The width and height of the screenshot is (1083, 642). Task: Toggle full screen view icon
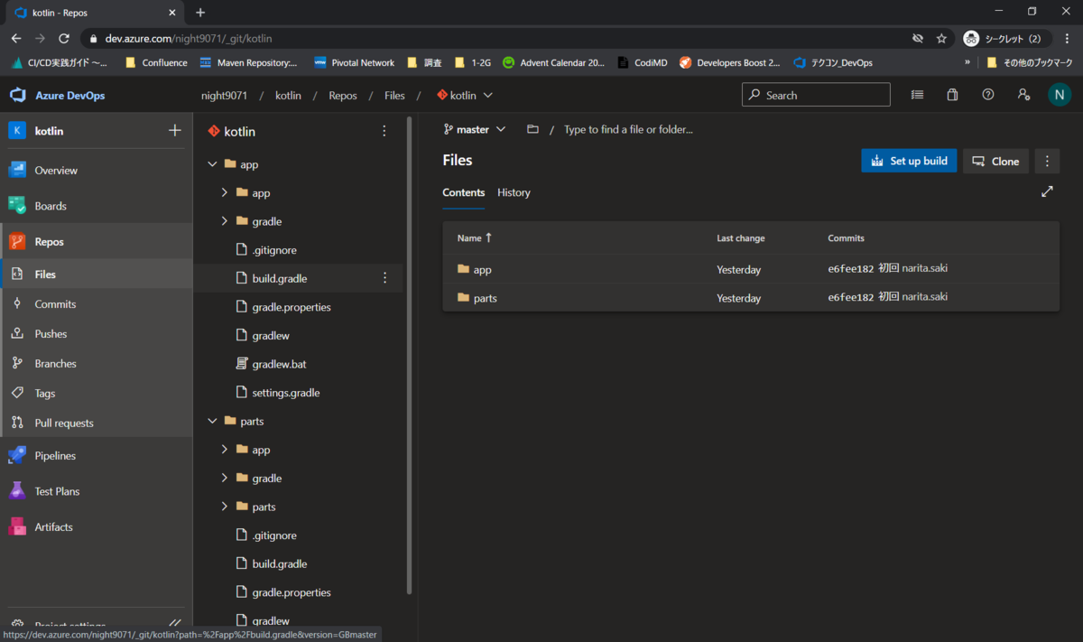[1047, 192]
